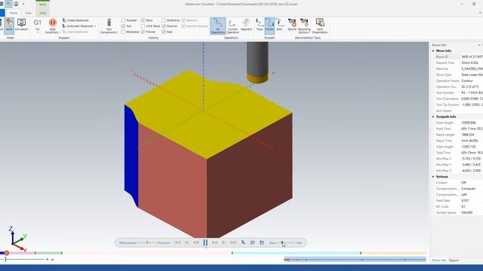483x271 pixels.
Task: Select All Operations display
Action: [218, 26]
